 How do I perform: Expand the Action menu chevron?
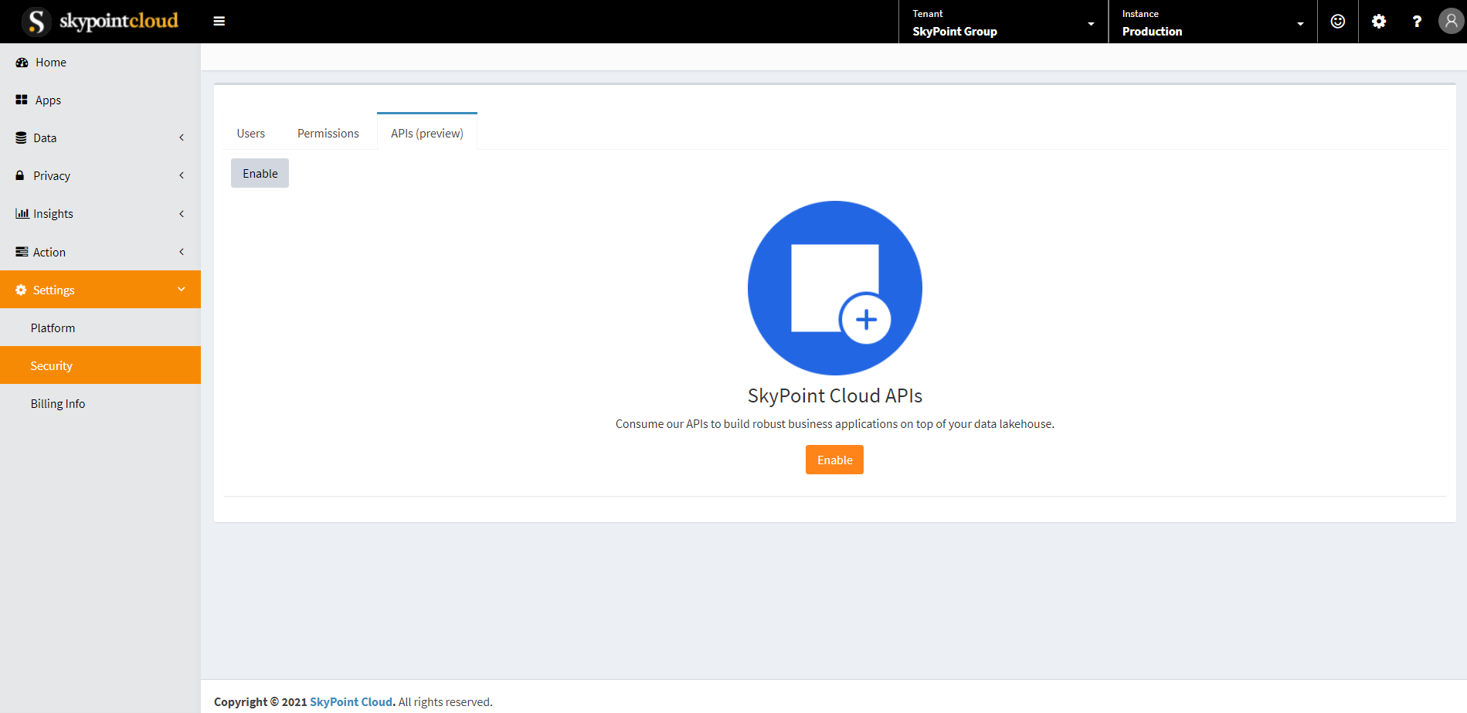(182, 252)
